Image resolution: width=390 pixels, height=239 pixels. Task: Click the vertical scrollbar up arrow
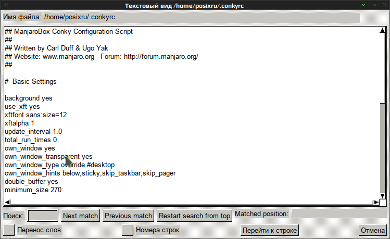[382, 30]
